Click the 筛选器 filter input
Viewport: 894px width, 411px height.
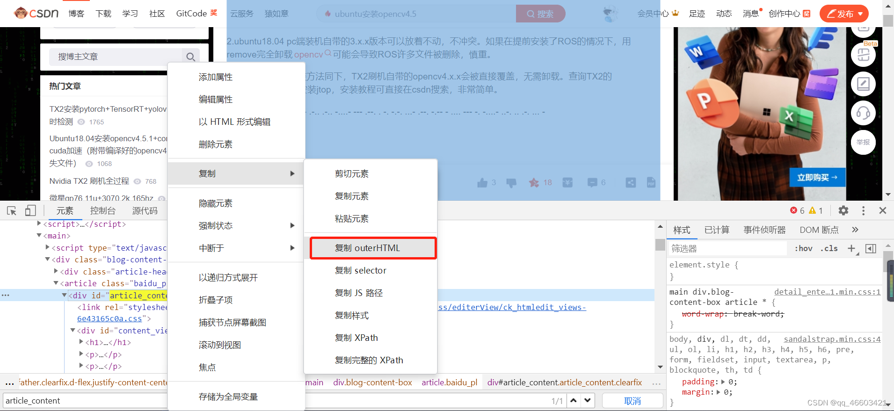728,248
